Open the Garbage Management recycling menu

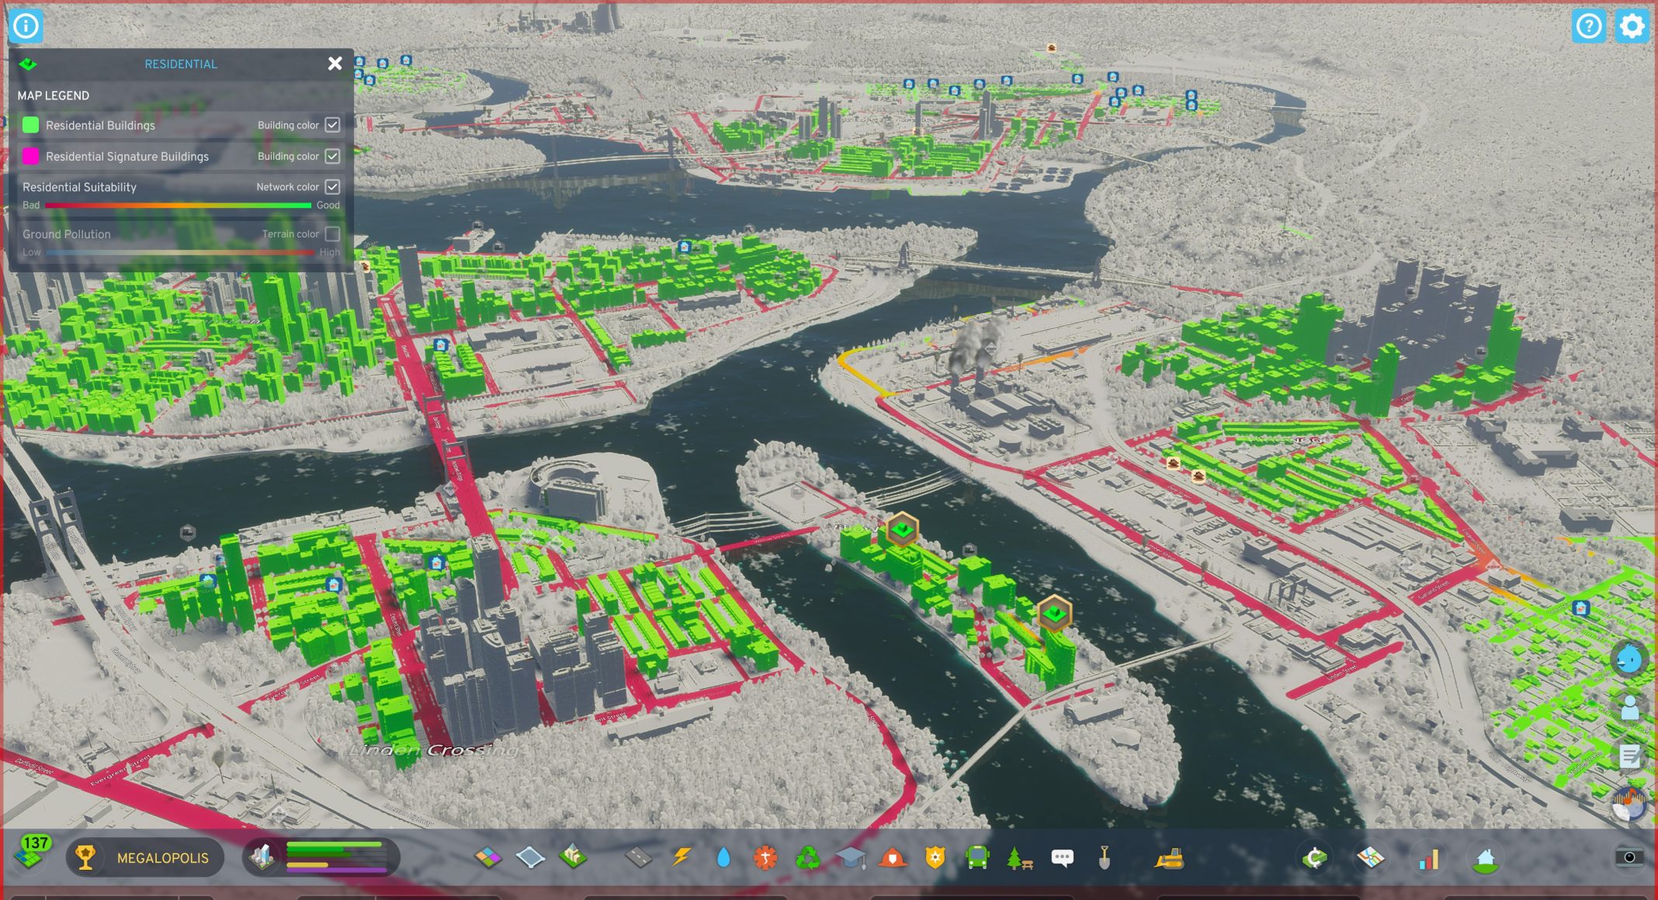(x=808, y=857)
